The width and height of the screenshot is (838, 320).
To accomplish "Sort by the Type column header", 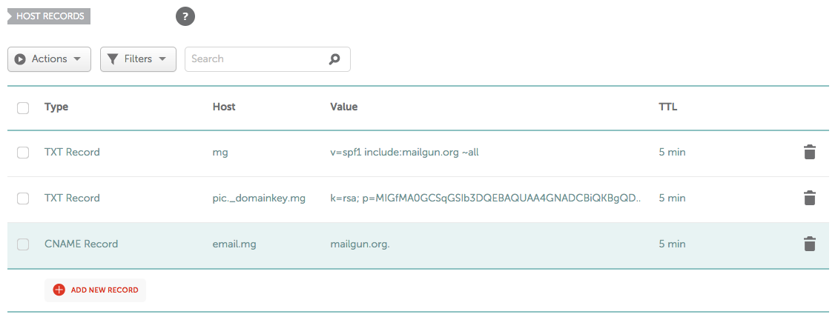I will (x=56, y=107).
